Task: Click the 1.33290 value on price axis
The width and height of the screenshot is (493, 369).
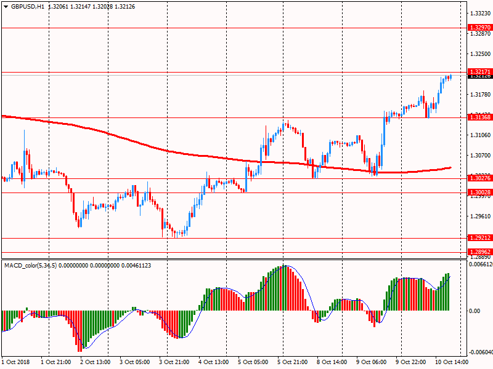Action: click(x=479, y=13)
